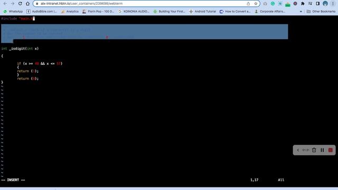
Task: Open the Corporate Affairs bookmark
Action: click(270, 12)
